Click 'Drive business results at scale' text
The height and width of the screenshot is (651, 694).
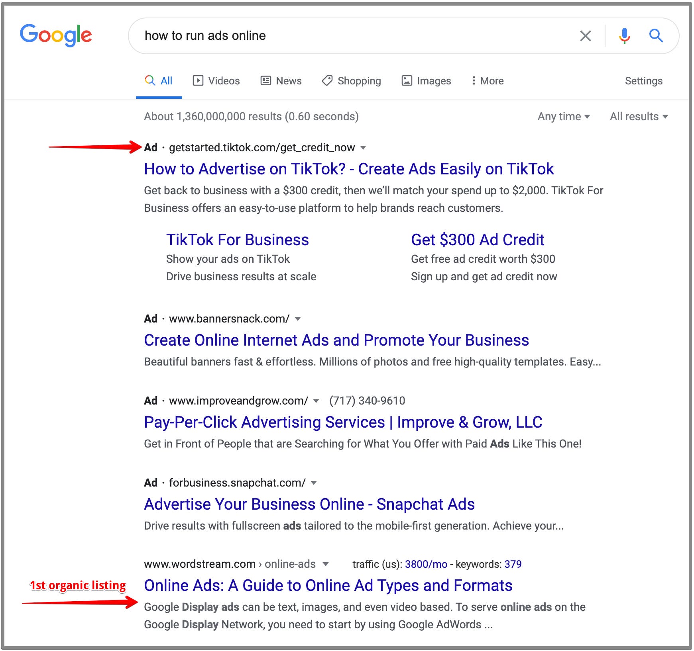(241, 276)
